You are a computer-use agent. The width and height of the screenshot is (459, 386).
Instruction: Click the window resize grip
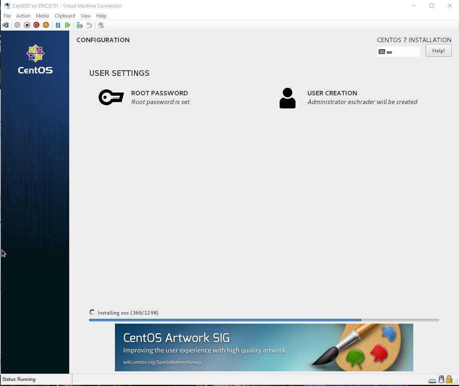pos(456,381)
